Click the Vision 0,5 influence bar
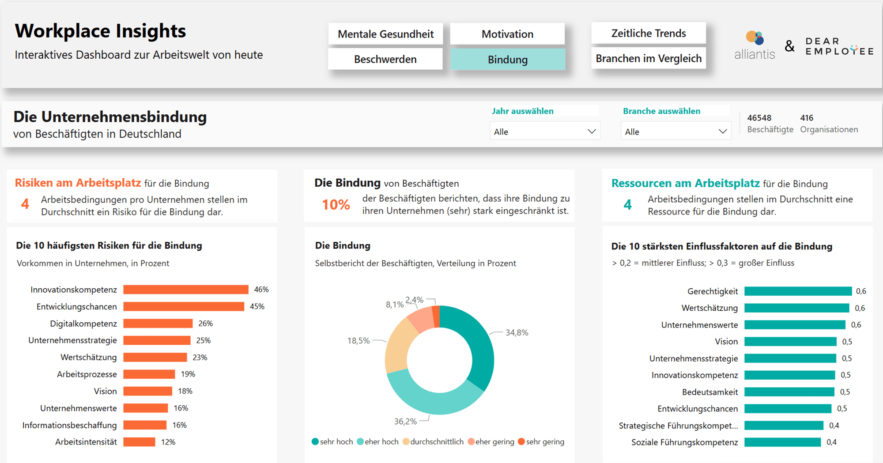The height and width of the screenshot is (463, 883). point(791,342)
